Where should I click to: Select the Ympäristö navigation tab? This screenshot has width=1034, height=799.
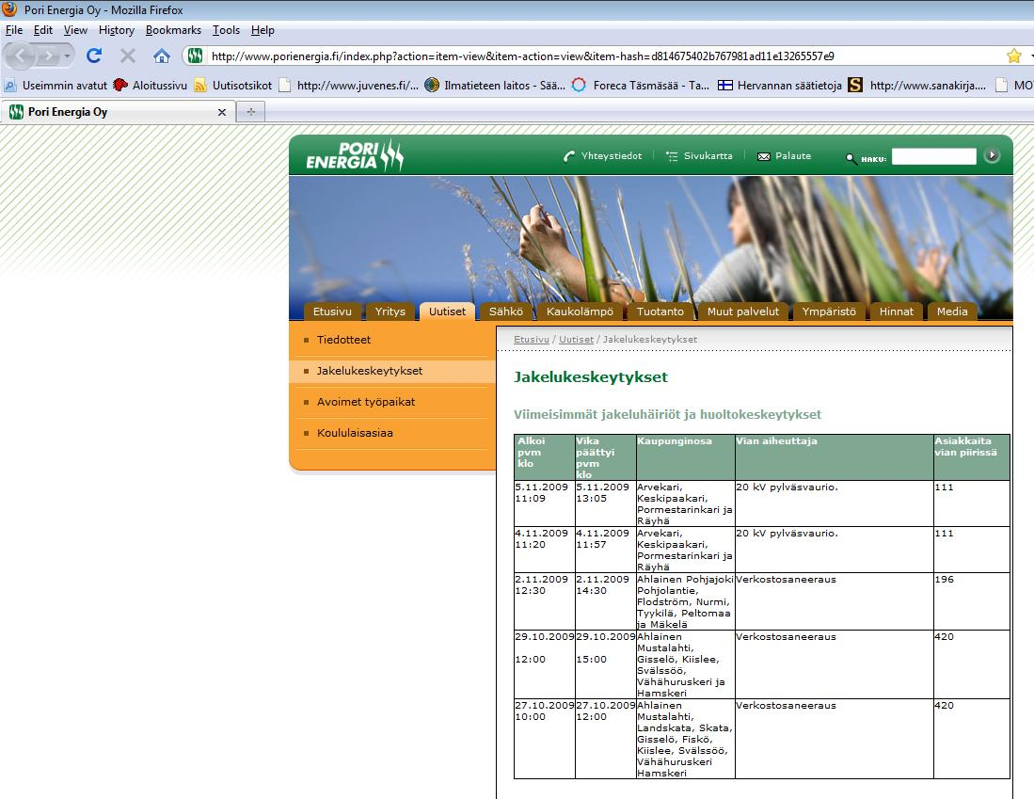[829, 312]
